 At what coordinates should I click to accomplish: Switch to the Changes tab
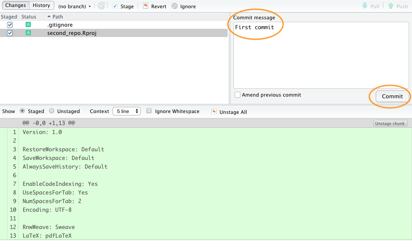(x=16, y=6)
